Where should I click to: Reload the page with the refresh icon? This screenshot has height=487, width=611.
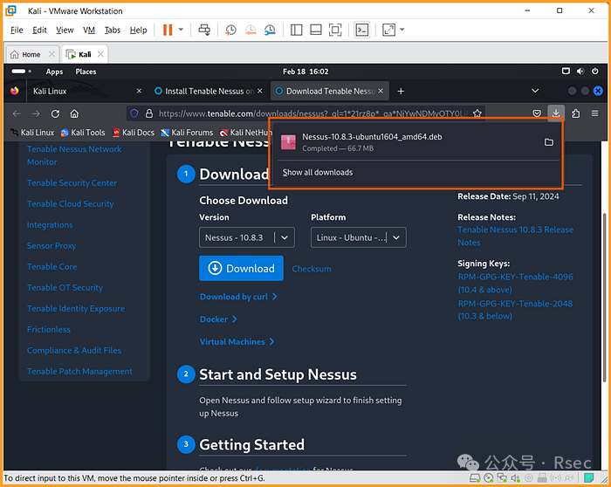(x=55, y=113)
